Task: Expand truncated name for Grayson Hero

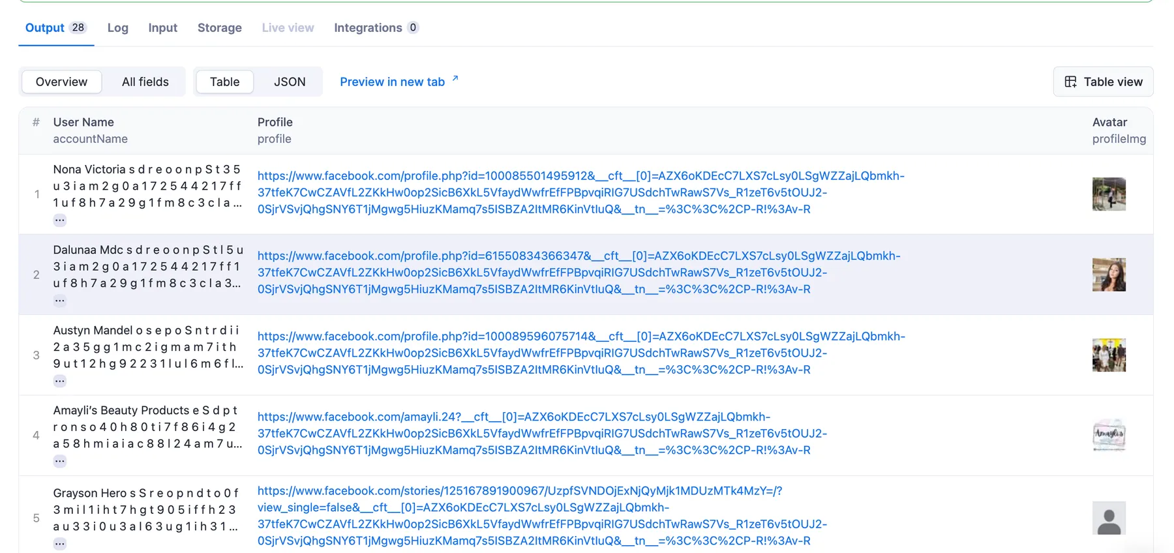Action: click(x=59, y=543)
